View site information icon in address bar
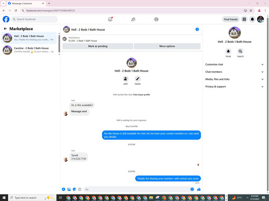This screenshot has height=201, width=269. pos(23,11)
